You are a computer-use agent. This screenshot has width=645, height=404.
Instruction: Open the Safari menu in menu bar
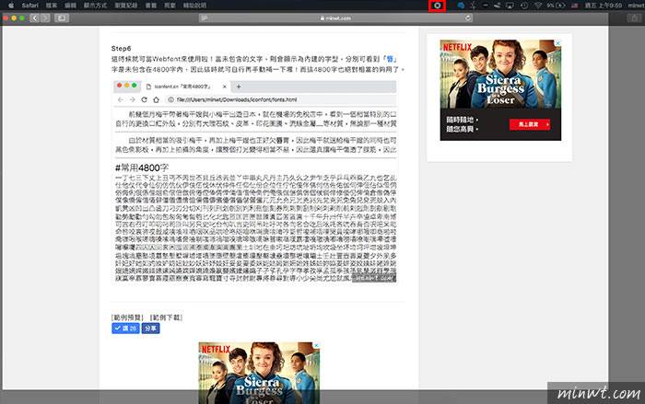coord(26,6)
